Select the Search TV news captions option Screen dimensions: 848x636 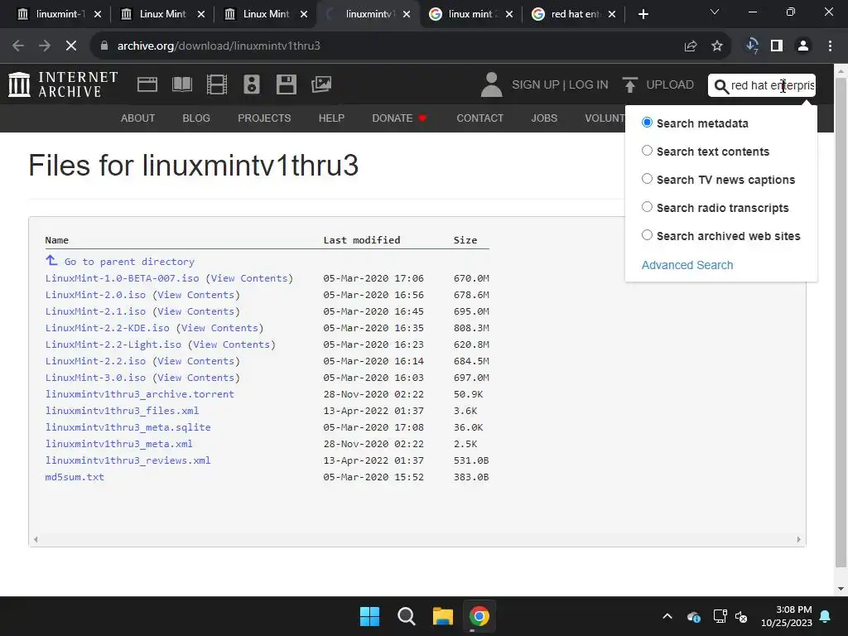(647, 179)
